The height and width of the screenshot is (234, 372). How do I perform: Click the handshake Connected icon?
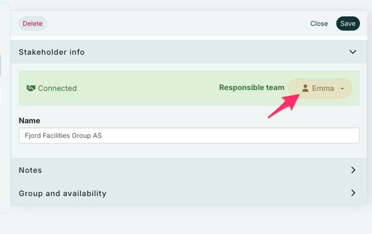31,88
